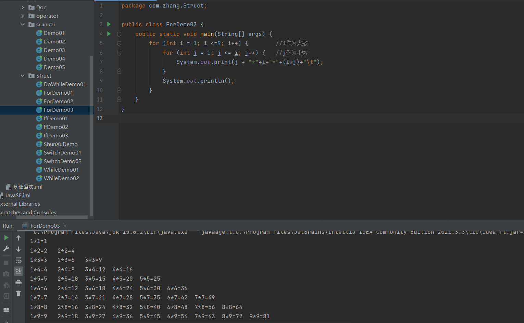
Task: Collapse the scanner folder
Action: tap(23, 24)
